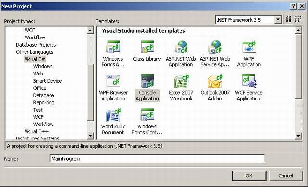Screen dimensions: 308x187
Task: Click the dialog's question mark help button
Action: 293,6
